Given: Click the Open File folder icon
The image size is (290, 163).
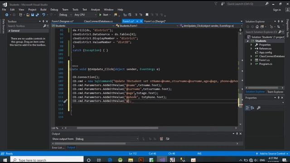Looking at the screenshot, I should pyautogui.click(x=28, y=15).
